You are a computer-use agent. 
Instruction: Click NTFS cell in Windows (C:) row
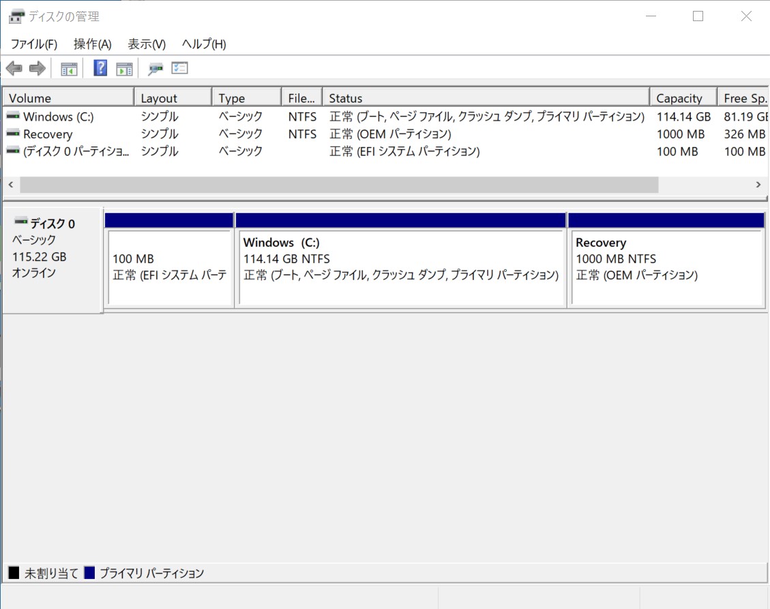(302, 116)
